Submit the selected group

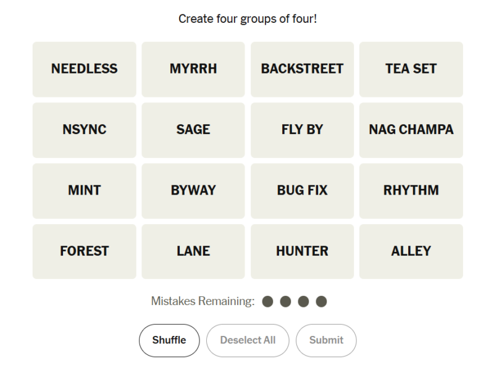tap(326, 340)
